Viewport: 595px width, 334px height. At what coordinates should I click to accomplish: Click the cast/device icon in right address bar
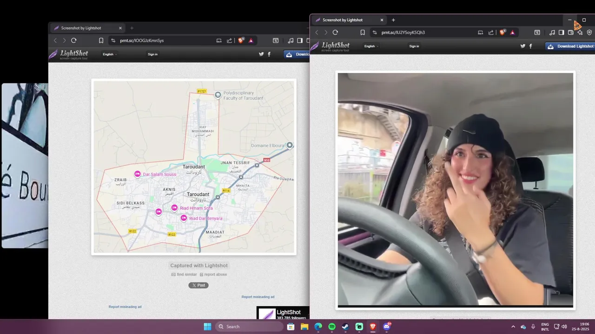coord(480,32)
